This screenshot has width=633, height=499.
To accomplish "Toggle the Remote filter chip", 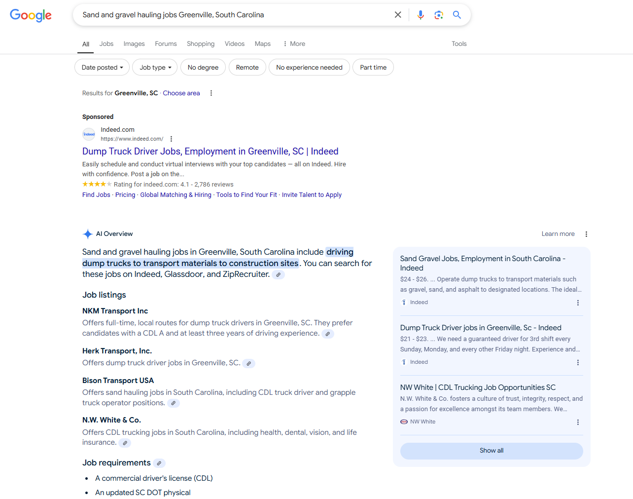I will click(247, 67).
